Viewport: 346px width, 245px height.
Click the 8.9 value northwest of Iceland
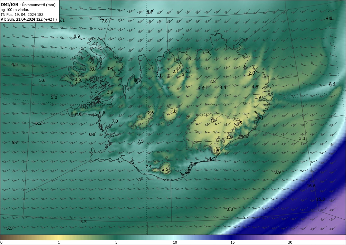(x=77, y=36)
